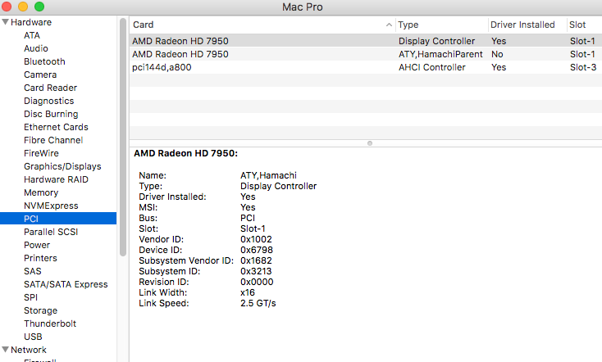
Task: Open the Memory category
Action: (x=41, y=192)
